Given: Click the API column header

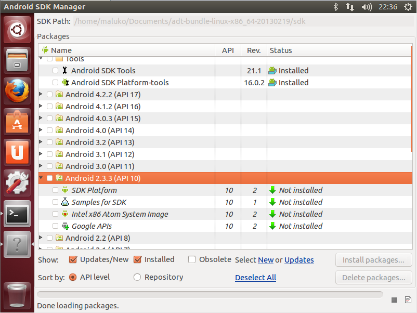Looking at the screenshot, I should [x=228, y=50].
